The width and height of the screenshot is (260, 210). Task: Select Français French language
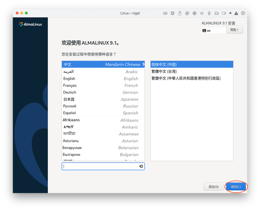[x=103, y=86]
